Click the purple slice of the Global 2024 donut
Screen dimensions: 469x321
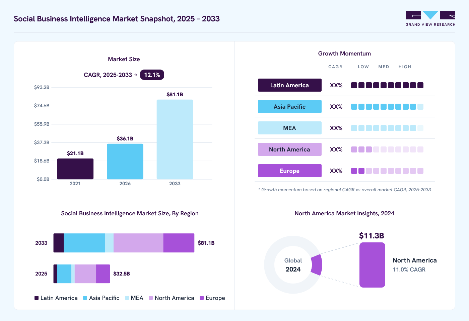click(x=317, y=265)
